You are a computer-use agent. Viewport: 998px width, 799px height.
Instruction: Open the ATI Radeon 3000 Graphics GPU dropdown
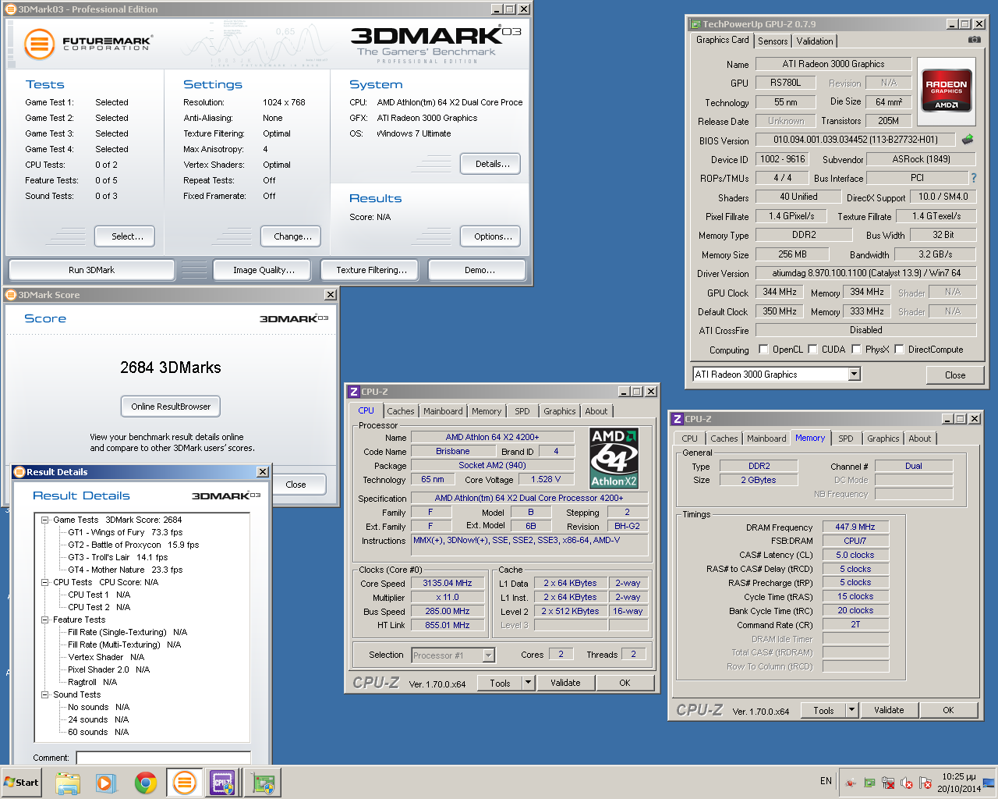854,375
